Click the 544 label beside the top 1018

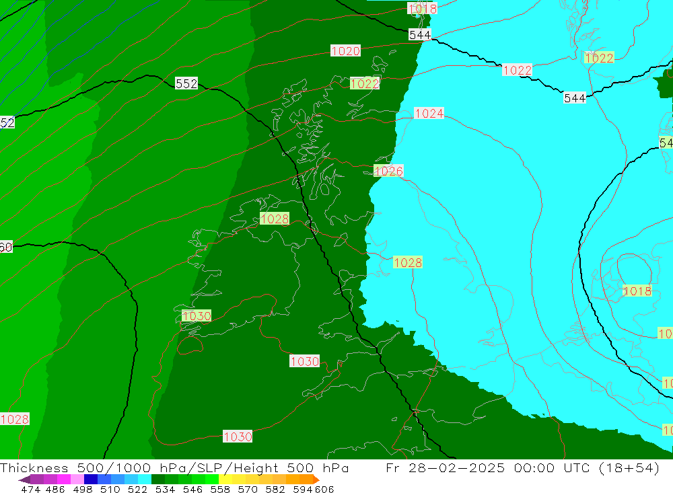(x=420, y=35)
